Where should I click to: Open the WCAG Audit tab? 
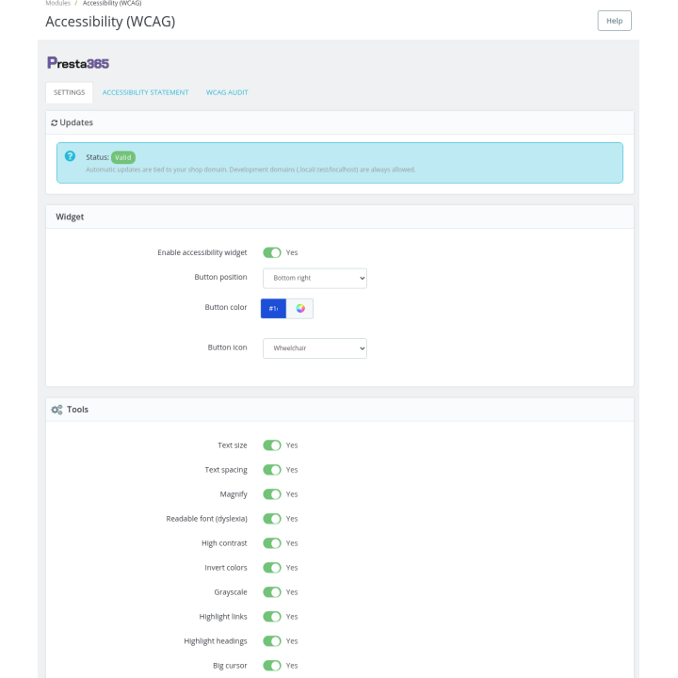227,92
